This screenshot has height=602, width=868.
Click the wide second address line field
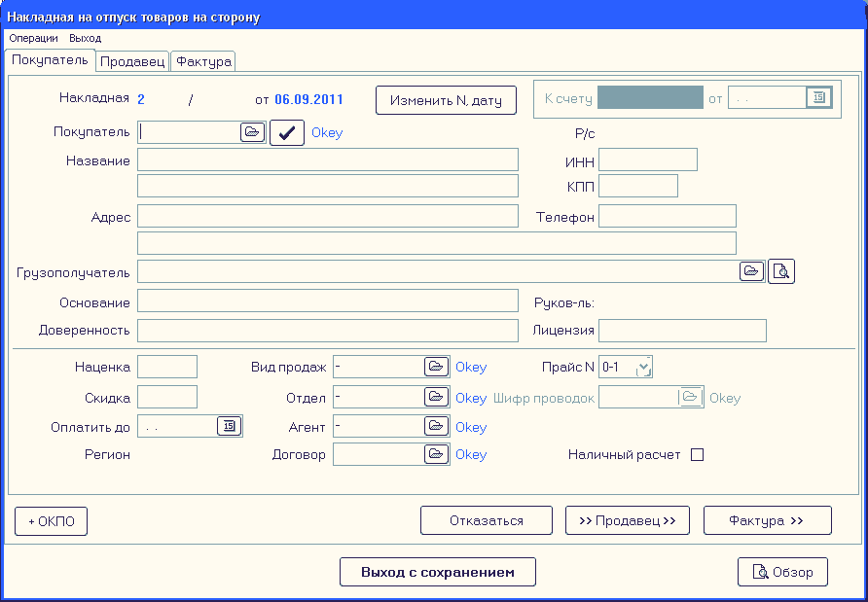(x=437, y=243)
